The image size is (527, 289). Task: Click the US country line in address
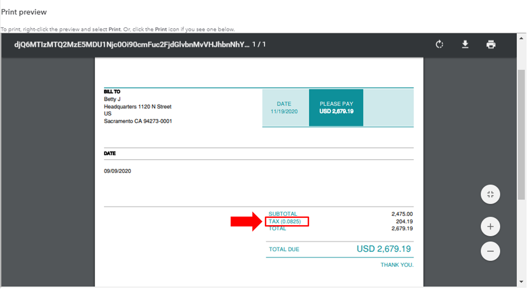(108, 113)
